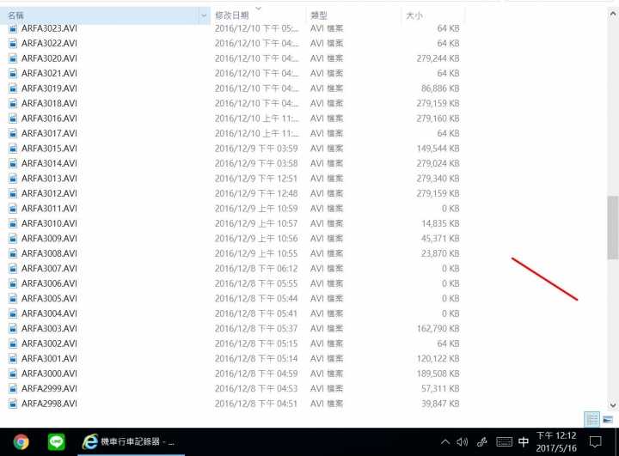Click the 189,508 KB size cell
Screen dimensions: 619x456
pyautogui.click(x=438, y=374)
